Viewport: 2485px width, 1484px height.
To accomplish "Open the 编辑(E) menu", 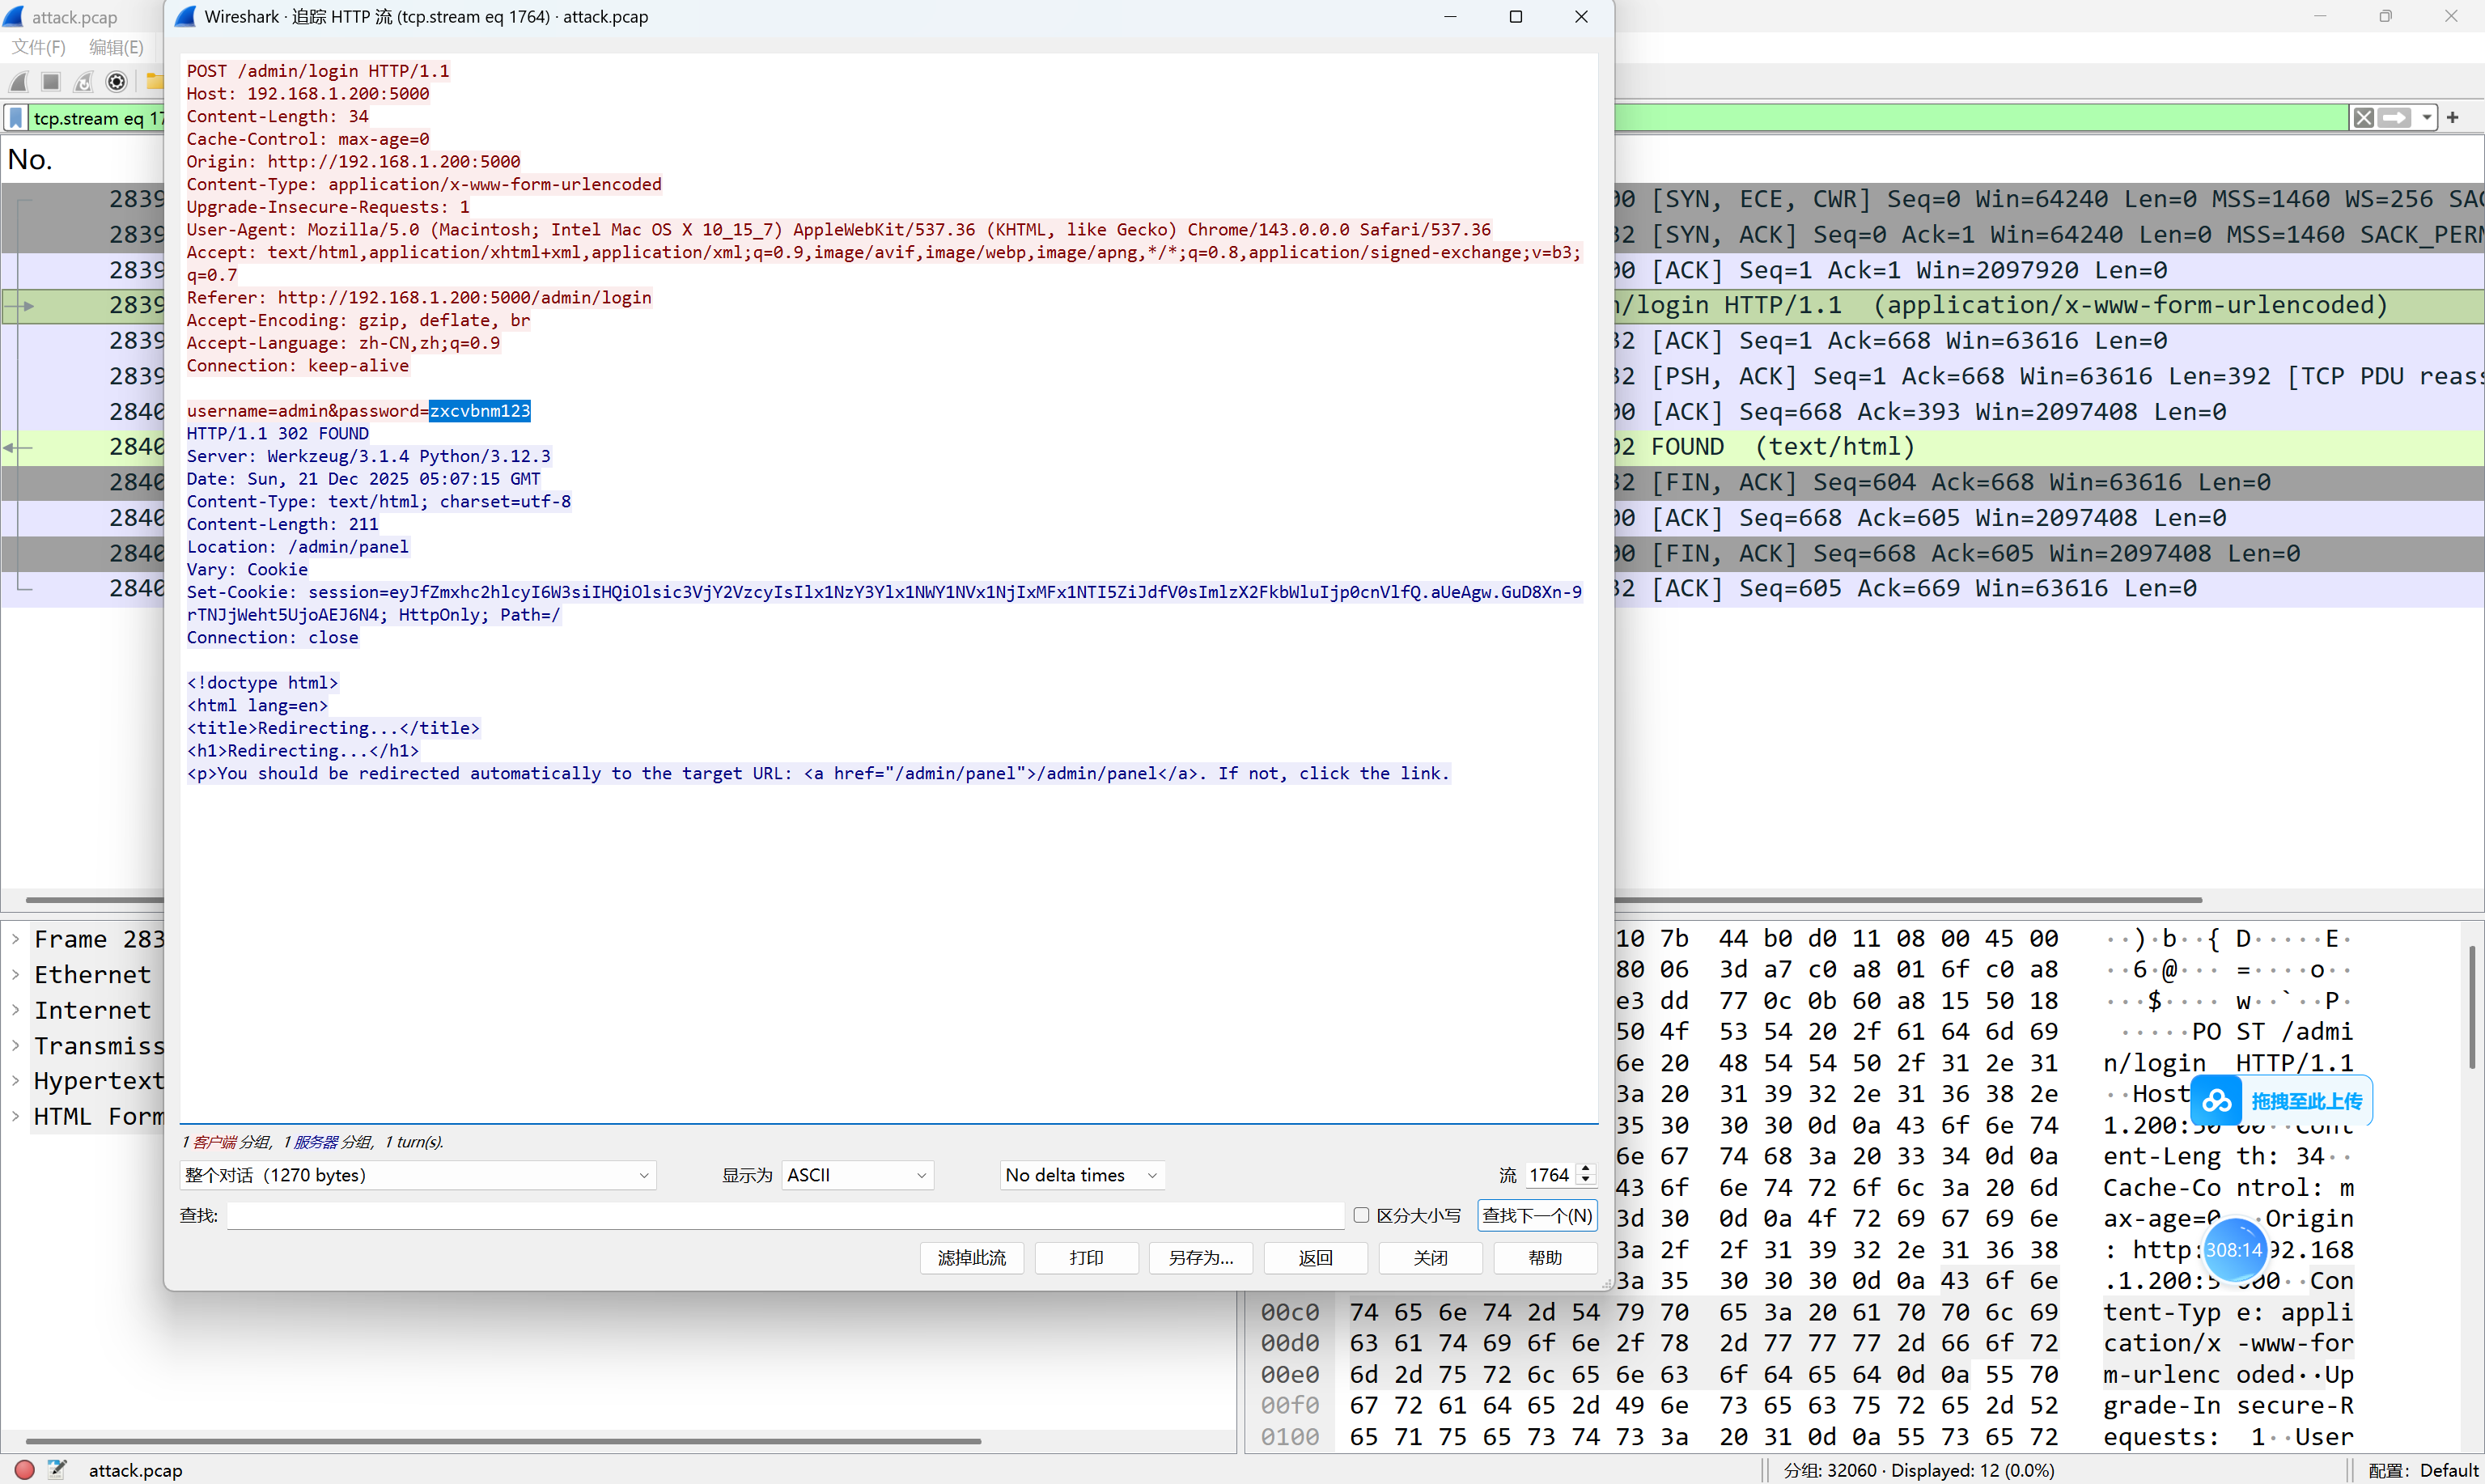I will 116,47.
